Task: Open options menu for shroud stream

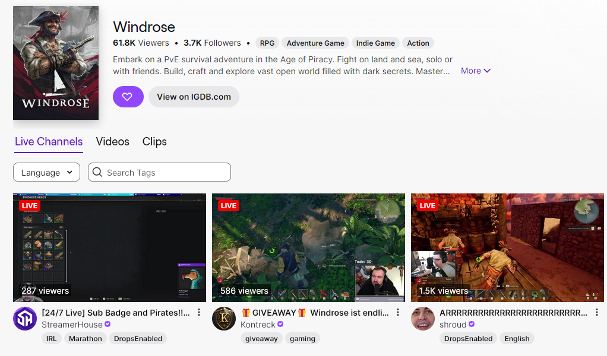Action: tap(597, 312)
